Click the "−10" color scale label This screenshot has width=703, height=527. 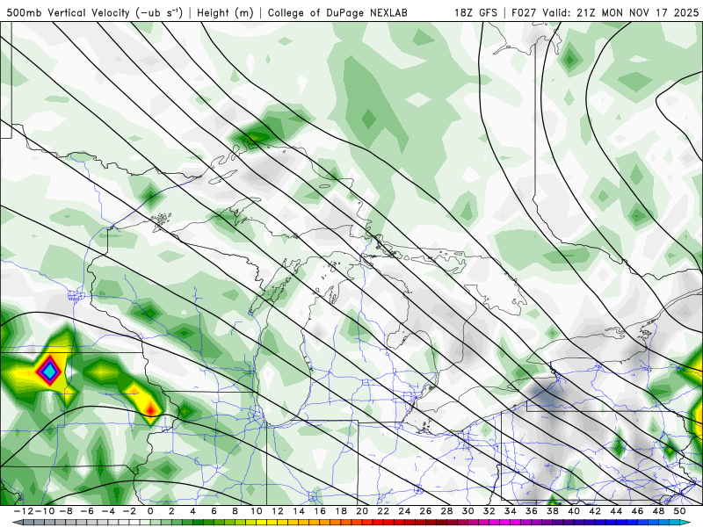(45, 511)
